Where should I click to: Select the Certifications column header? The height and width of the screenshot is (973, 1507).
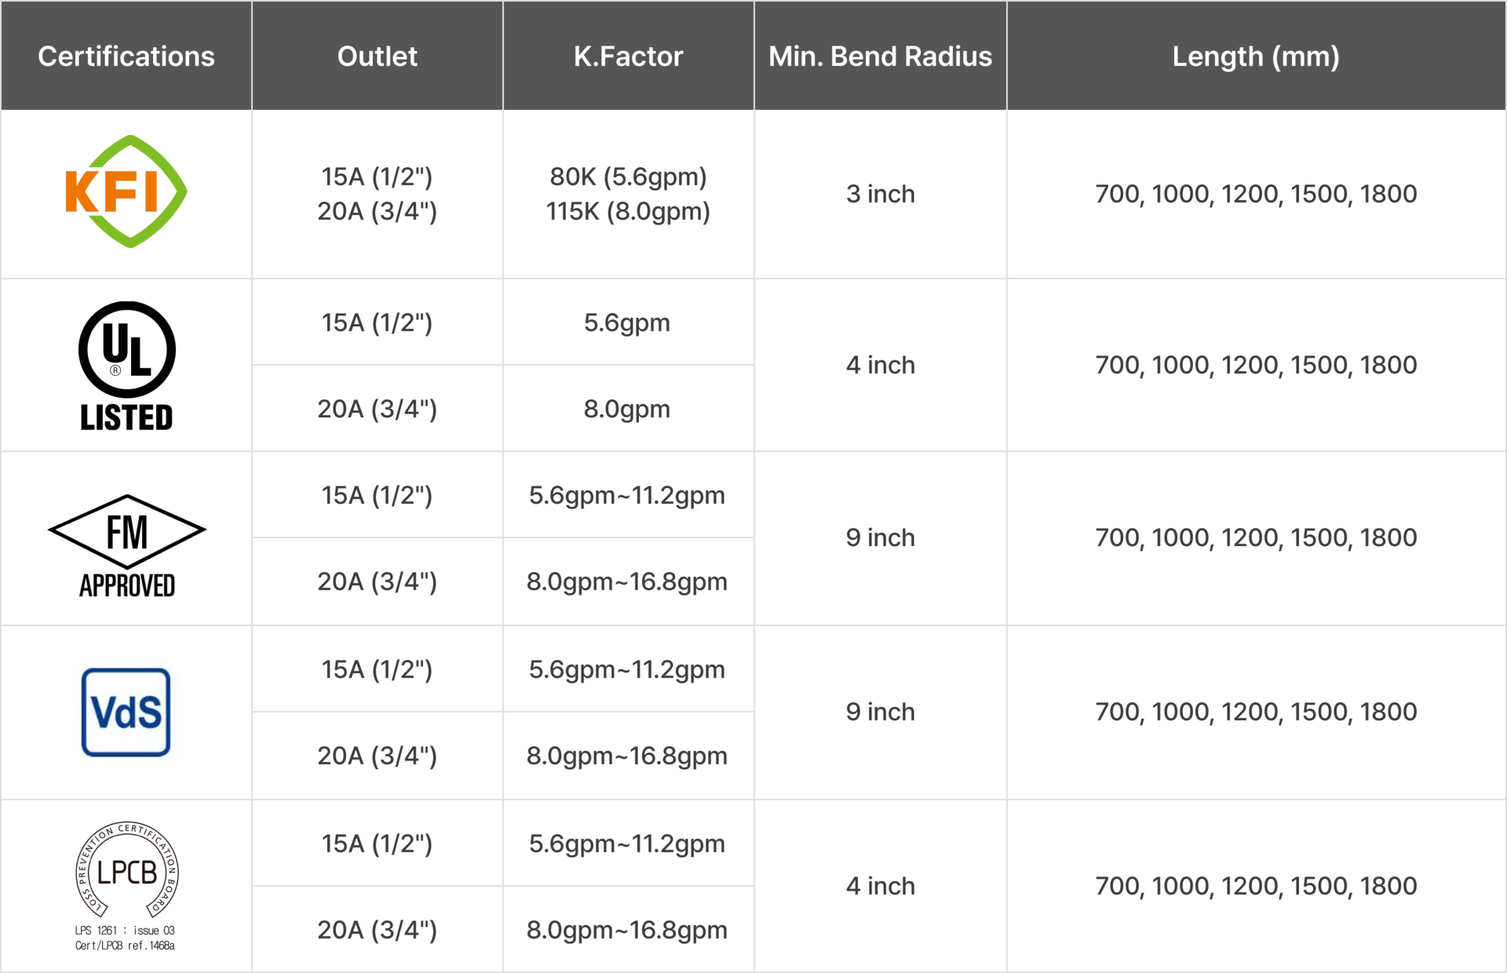click(126, 56)
